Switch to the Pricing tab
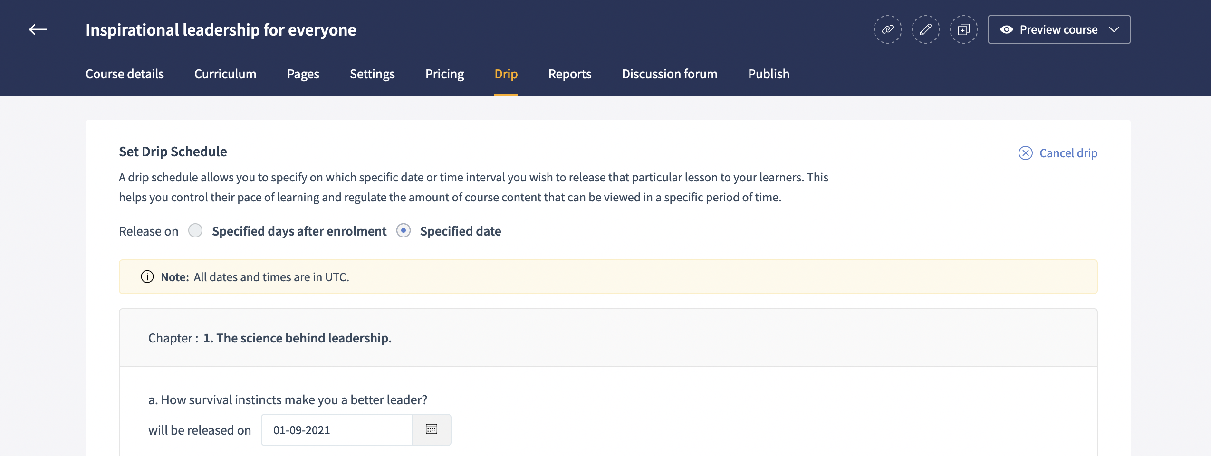The image size is (1211, 456). click(444, 74)
